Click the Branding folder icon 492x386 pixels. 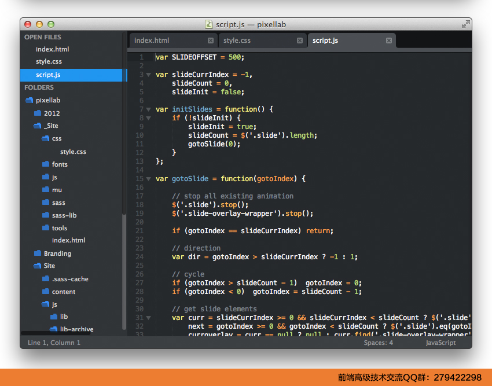[x=38, y=253]
